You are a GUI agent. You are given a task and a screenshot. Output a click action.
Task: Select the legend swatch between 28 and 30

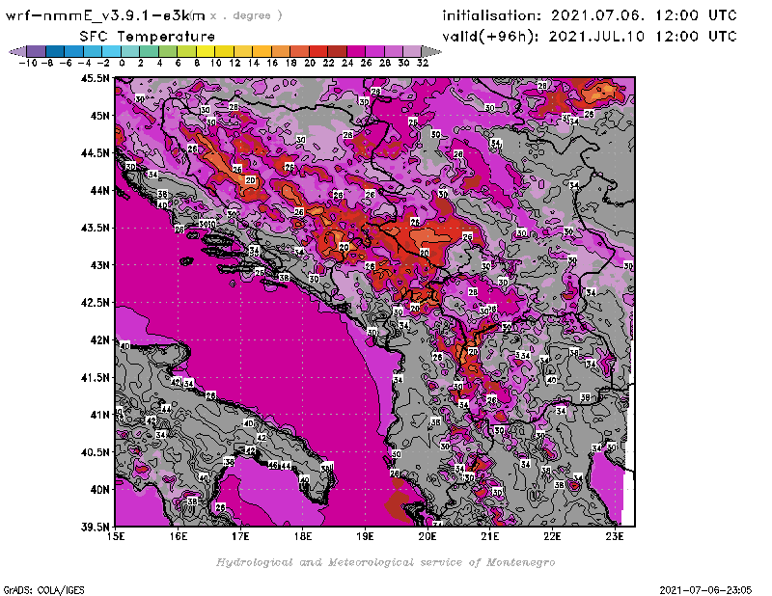click(x=394, y=51)
